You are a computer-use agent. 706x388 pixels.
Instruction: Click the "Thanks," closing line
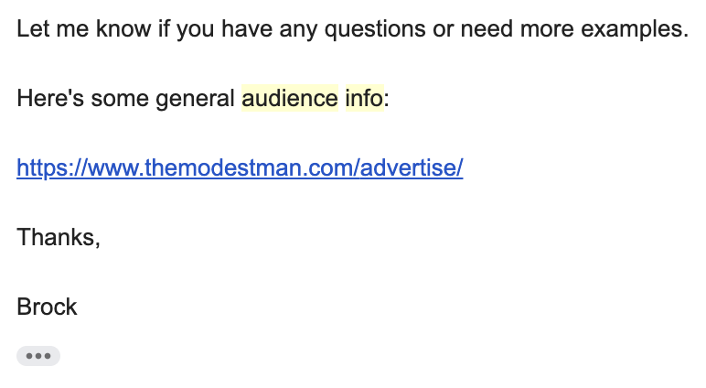59,238
